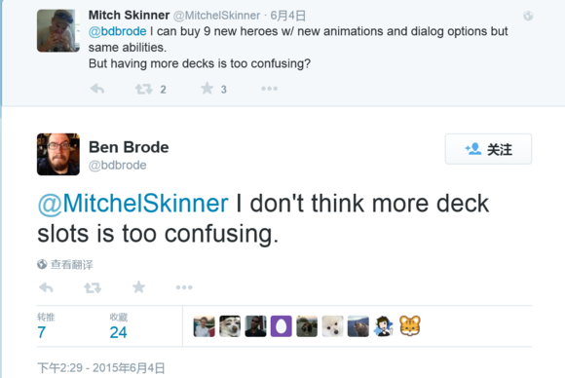Open more options under Ben Brode's tweet
565x378 pixels.
pyautogui.click(x=184, y=287)
